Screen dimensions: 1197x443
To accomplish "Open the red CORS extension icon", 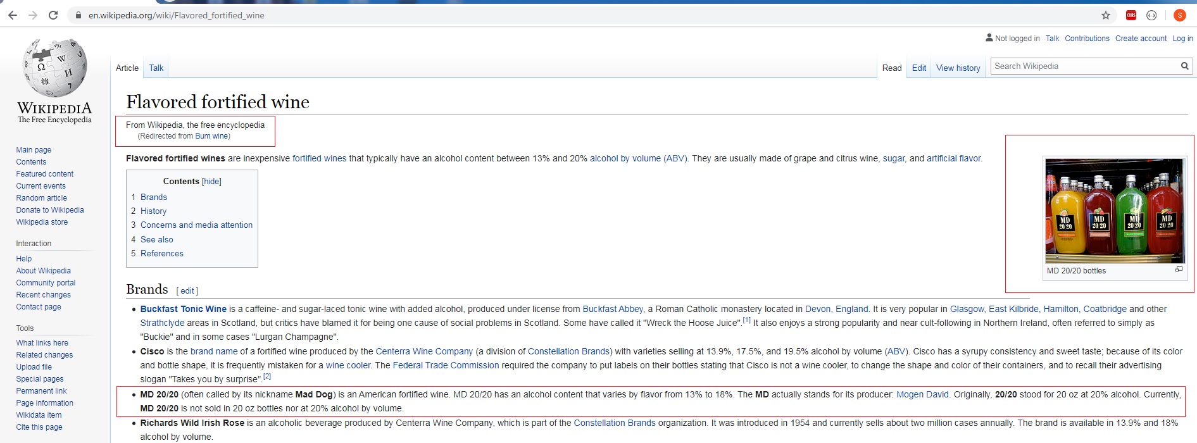I will pyautogui.click(x=1131, y=15).
